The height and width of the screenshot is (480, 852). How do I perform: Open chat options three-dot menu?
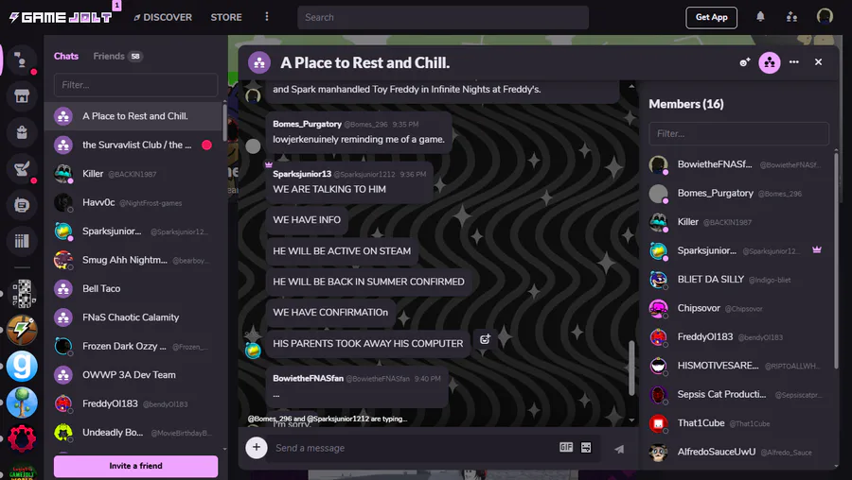(x=794, y=61)
